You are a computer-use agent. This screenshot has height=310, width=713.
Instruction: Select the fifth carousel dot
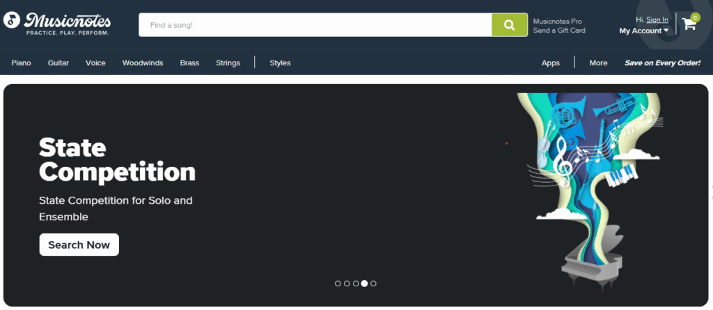pos(374,284)
